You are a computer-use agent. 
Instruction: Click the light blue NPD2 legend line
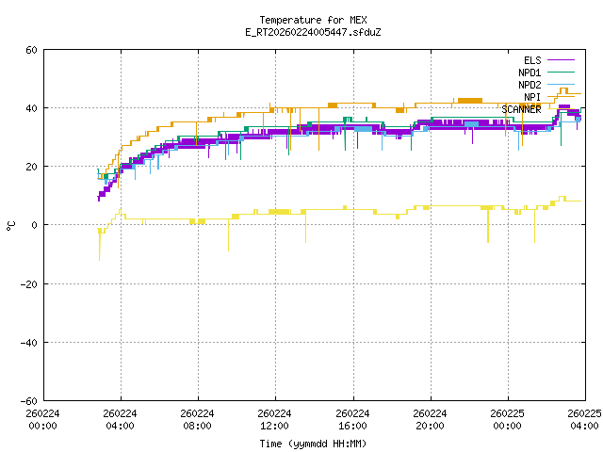coord(561,85)
